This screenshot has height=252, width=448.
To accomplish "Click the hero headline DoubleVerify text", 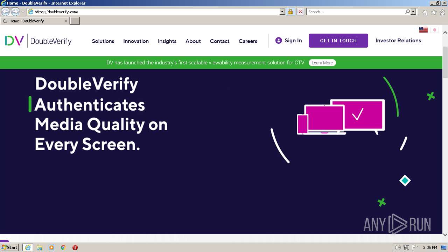I will (86, 84).
